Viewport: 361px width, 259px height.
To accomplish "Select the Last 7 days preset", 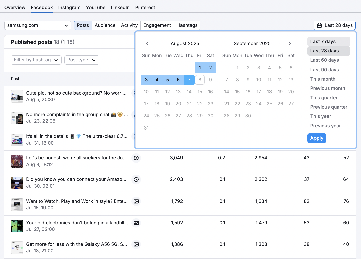I will (323, 41).
